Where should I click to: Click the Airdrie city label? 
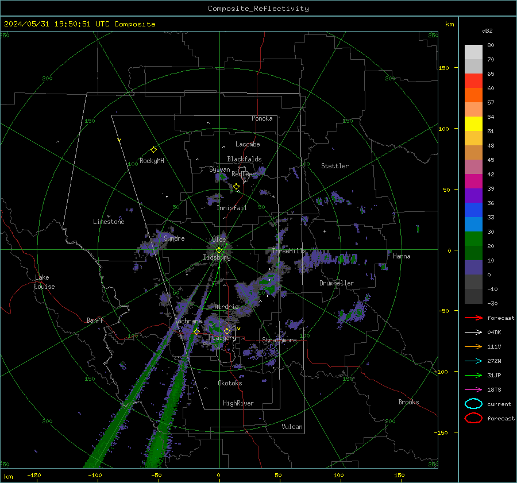[x=226, y=307]
